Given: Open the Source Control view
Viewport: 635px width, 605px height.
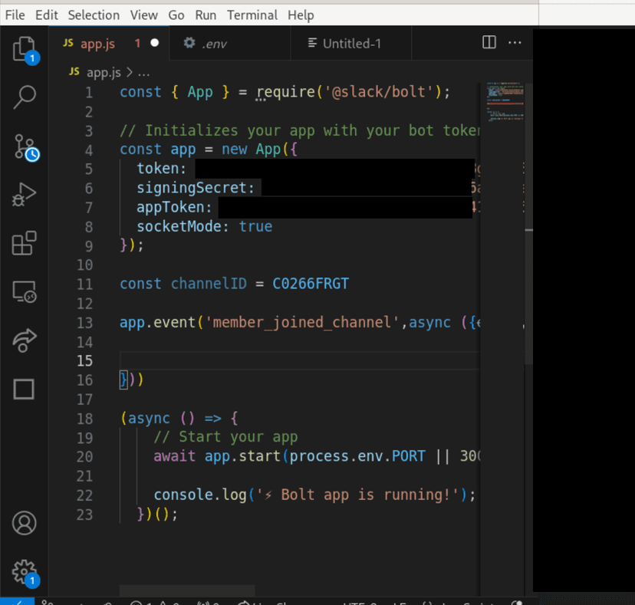Looking at the screenshot, I should [24, 146].
